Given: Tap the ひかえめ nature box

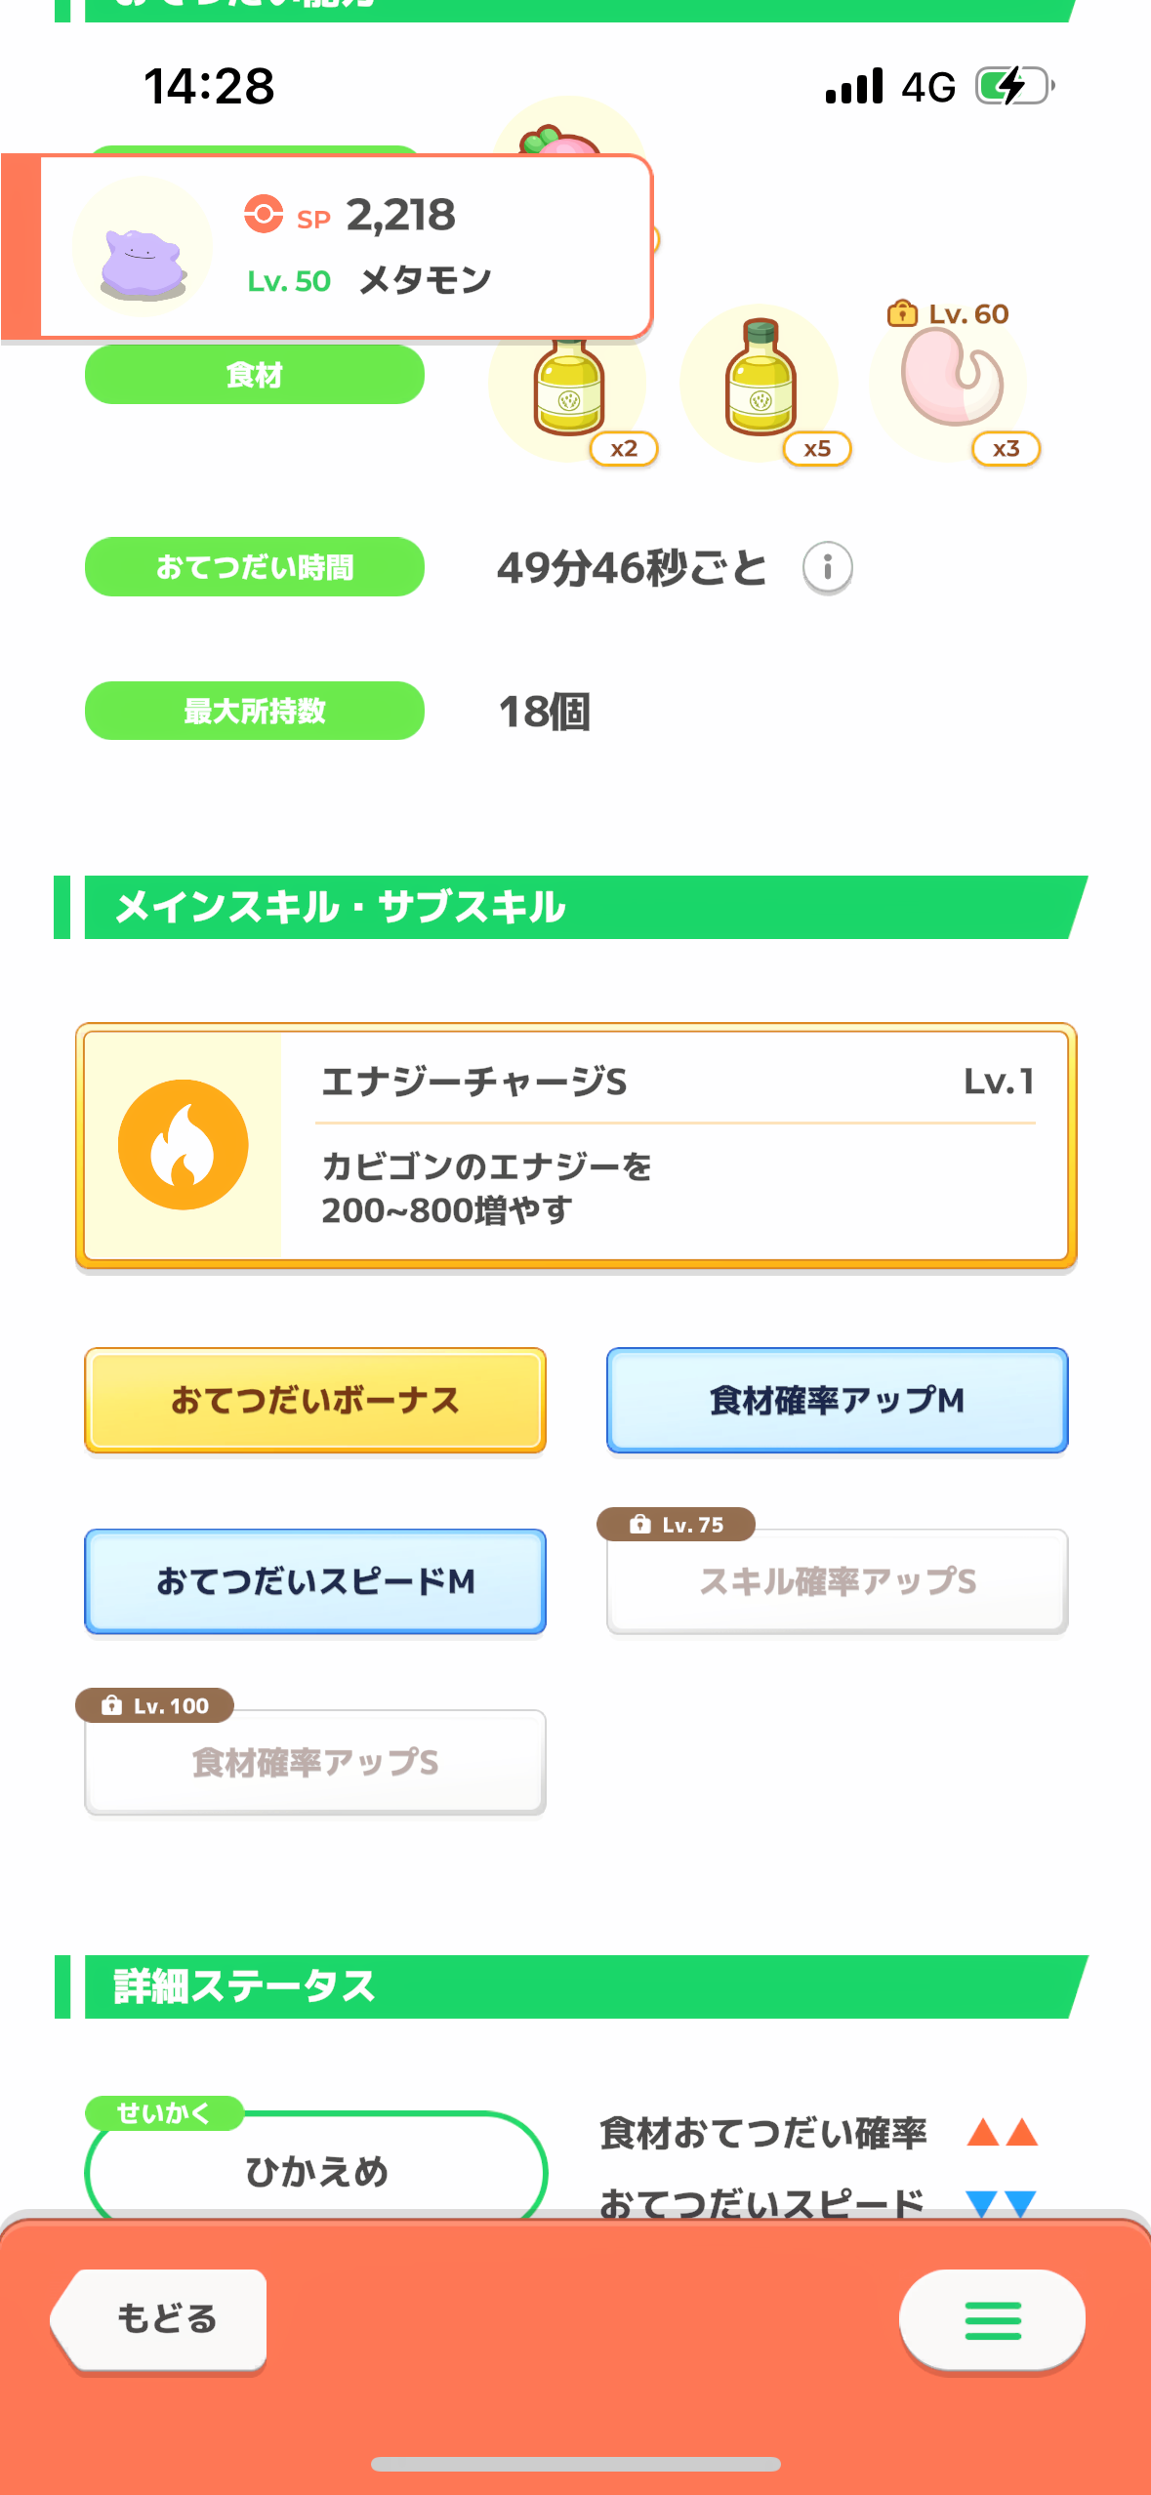Looking at the screenshot, I should (315, 2171).
